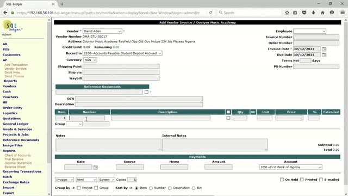Image resolution: width=348 pixels, height=196 pixels.
Task: Open the Invoice form type dropdown
Action: 64,180
